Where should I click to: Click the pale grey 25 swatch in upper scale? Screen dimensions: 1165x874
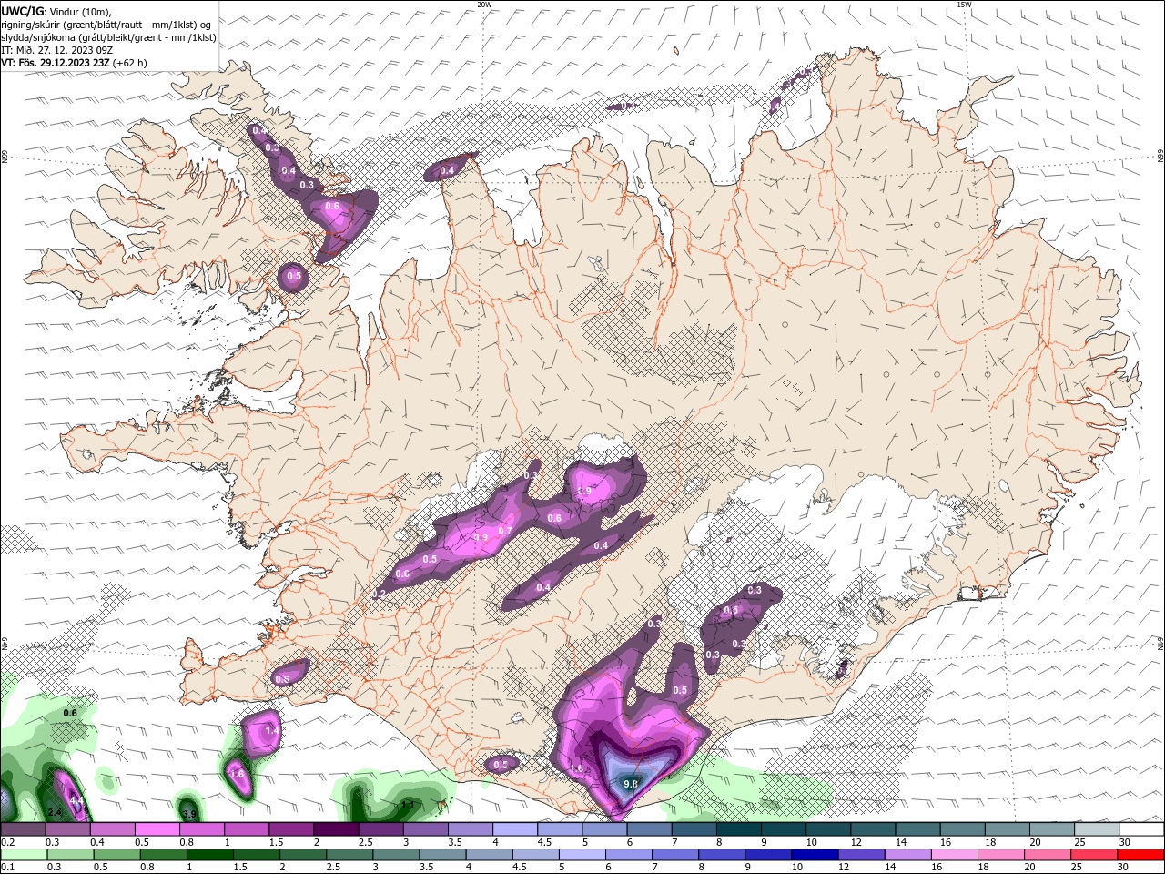(x=1097, y=829)
